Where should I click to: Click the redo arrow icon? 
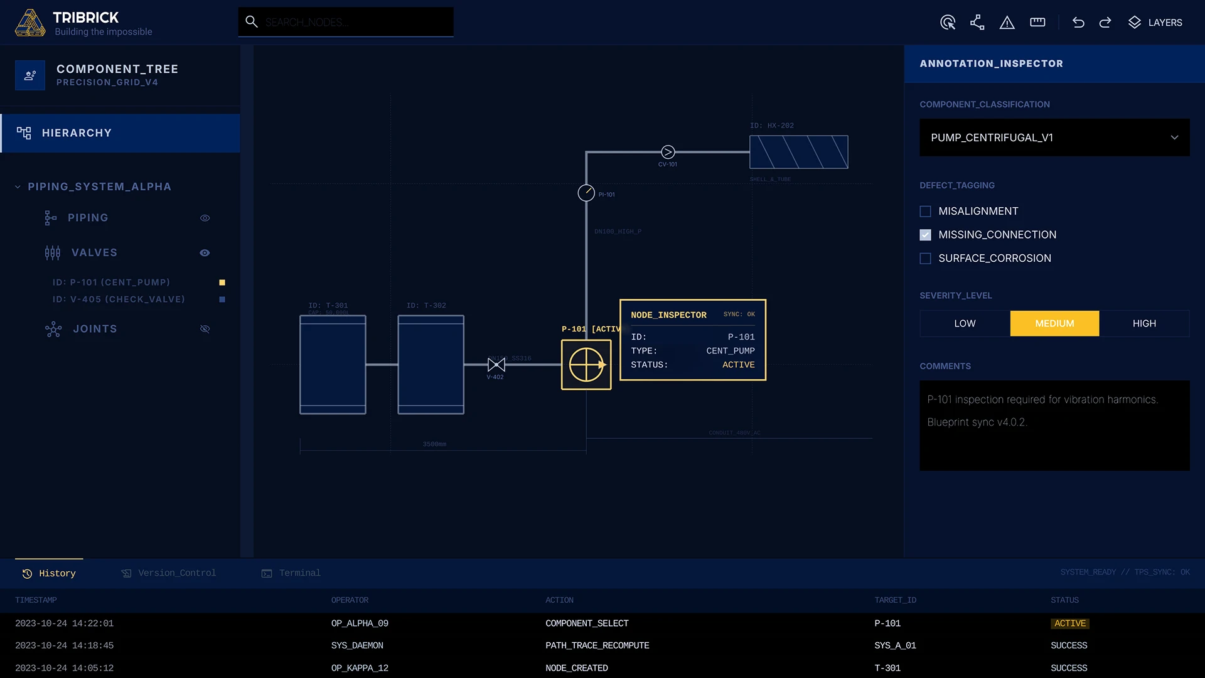coord(1105,23)
